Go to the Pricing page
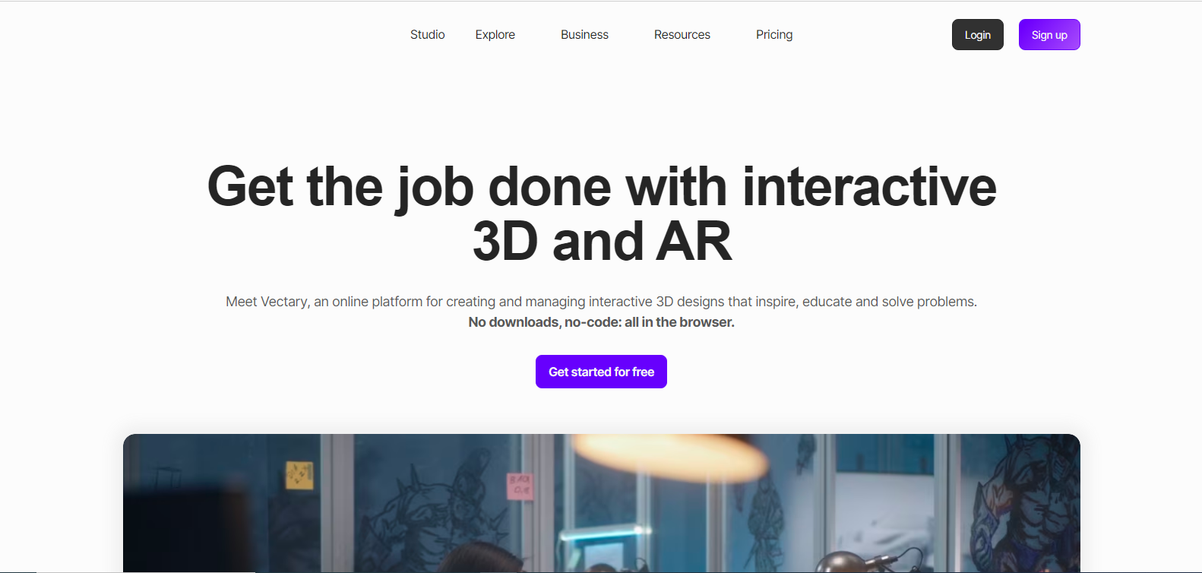The image size is (1202, 573). (x=774, y=35)
